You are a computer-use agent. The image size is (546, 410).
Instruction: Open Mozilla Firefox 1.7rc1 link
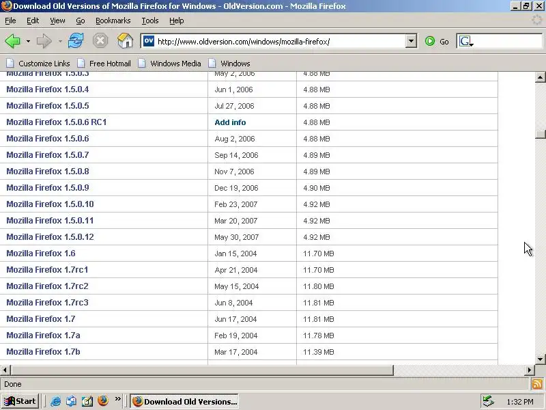click(x=47, y=269)
